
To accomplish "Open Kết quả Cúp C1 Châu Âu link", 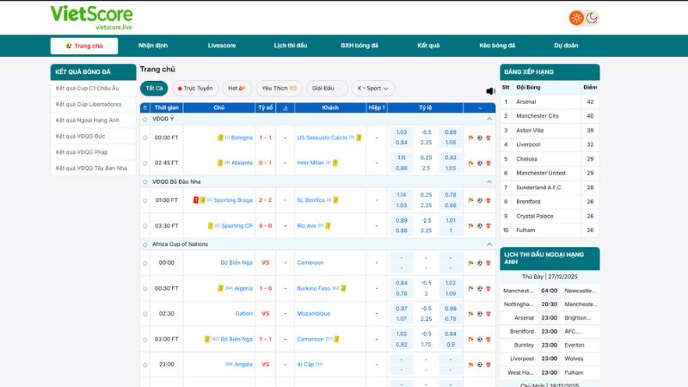I will click(88, 89).
